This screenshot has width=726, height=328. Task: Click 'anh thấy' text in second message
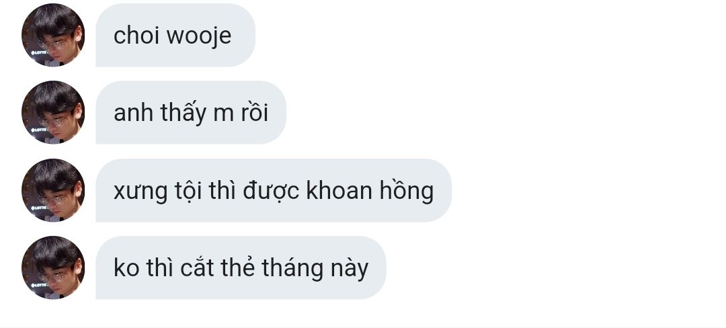[x=160, y=113]
